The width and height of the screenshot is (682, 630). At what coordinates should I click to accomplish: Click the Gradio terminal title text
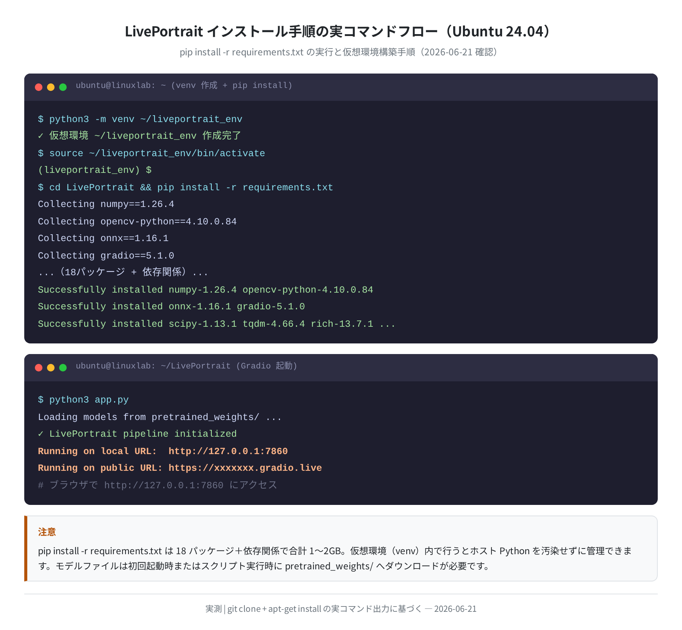[186, 366]
